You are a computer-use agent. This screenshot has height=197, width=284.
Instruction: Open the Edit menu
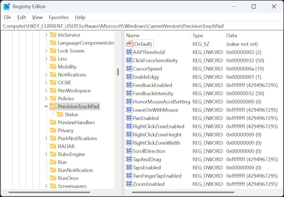pos(22,17)
